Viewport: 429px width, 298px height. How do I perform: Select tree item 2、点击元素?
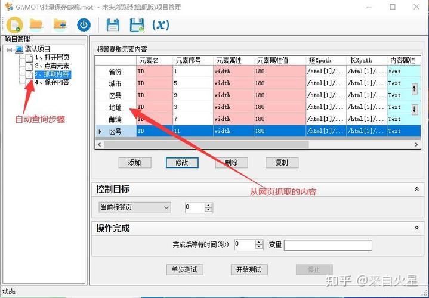[52, 66]
